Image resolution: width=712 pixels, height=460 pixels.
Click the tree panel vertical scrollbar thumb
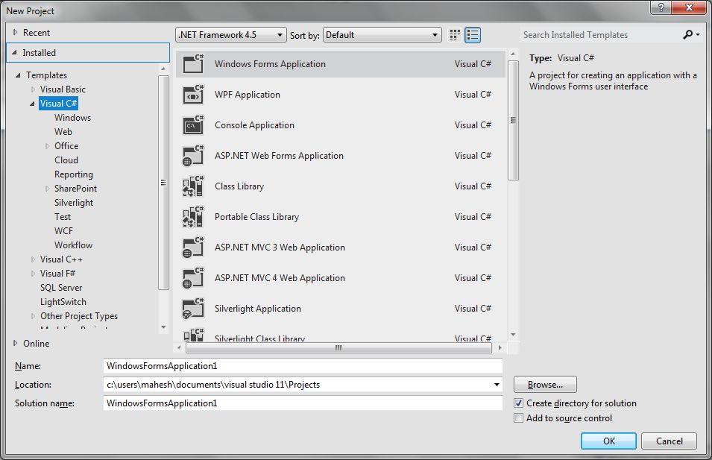tap(163, 183)
